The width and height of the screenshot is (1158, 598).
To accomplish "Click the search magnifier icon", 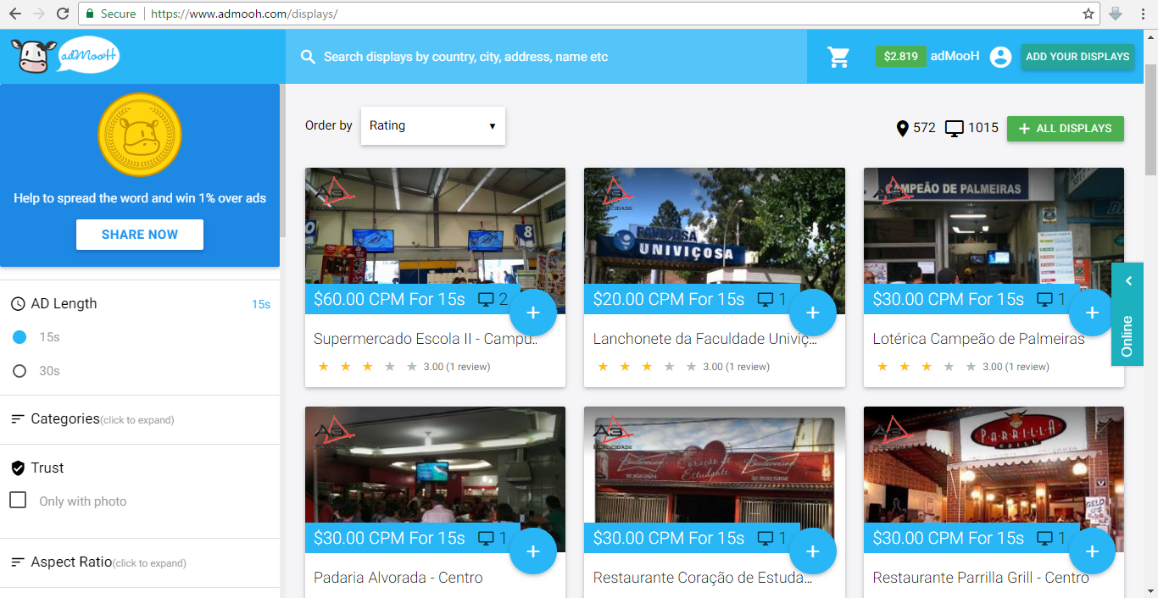I will tap(308, 57).
